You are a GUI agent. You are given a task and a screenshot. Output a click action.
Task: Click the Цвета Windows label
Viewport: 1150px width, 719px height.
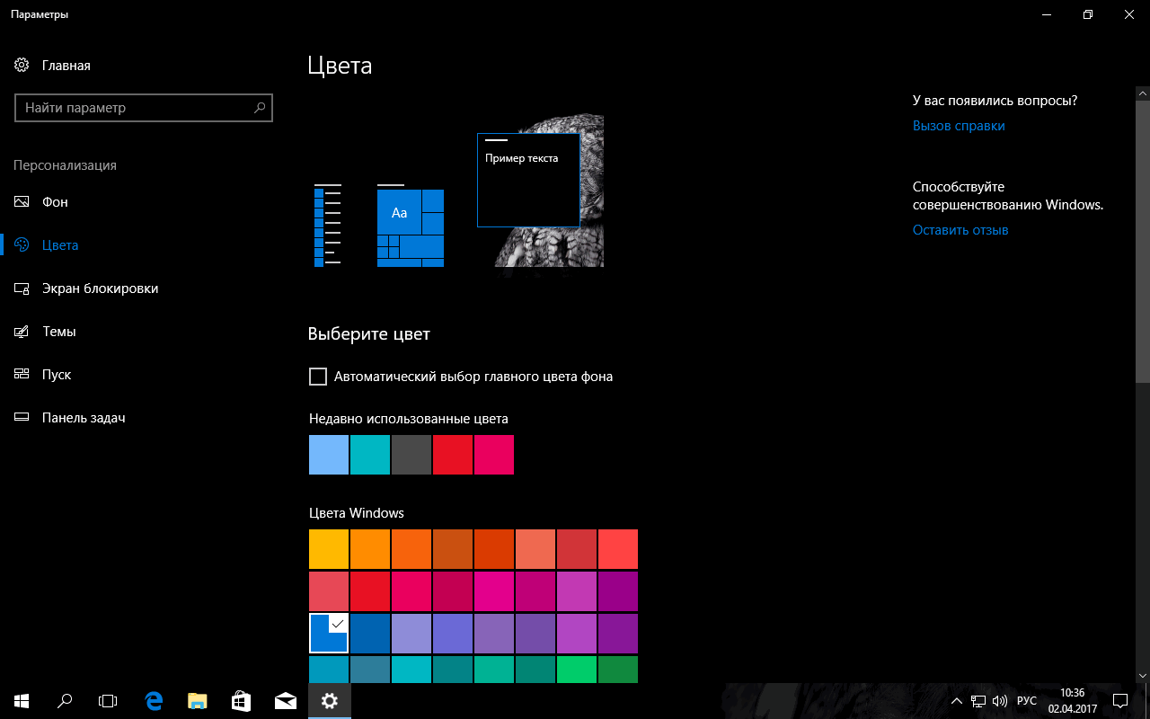coord(357,513)
